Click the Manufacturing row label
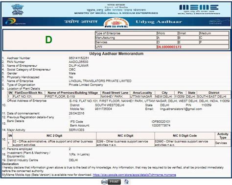 coord(126,38)
